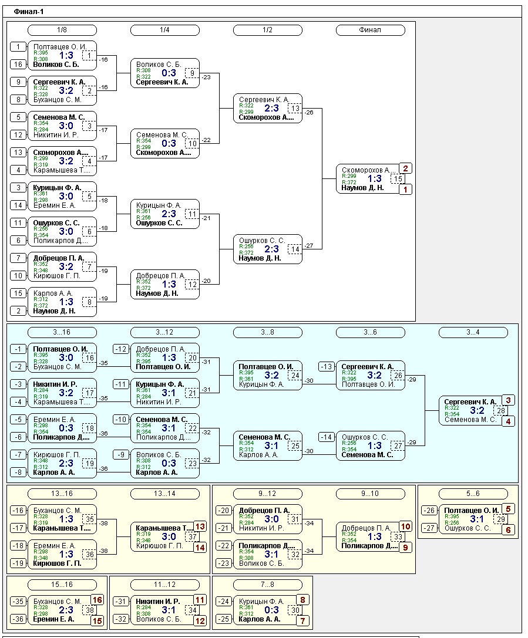Open fifth-place match Полтавцев vs Ошурков

[x=470, y=519]
